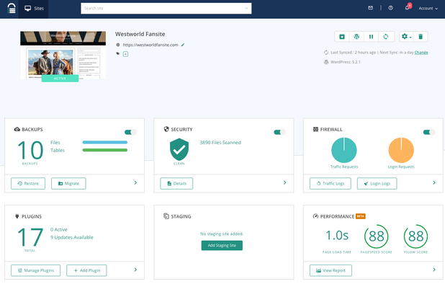Expand the Security card chevron

(x=285, y=182)
